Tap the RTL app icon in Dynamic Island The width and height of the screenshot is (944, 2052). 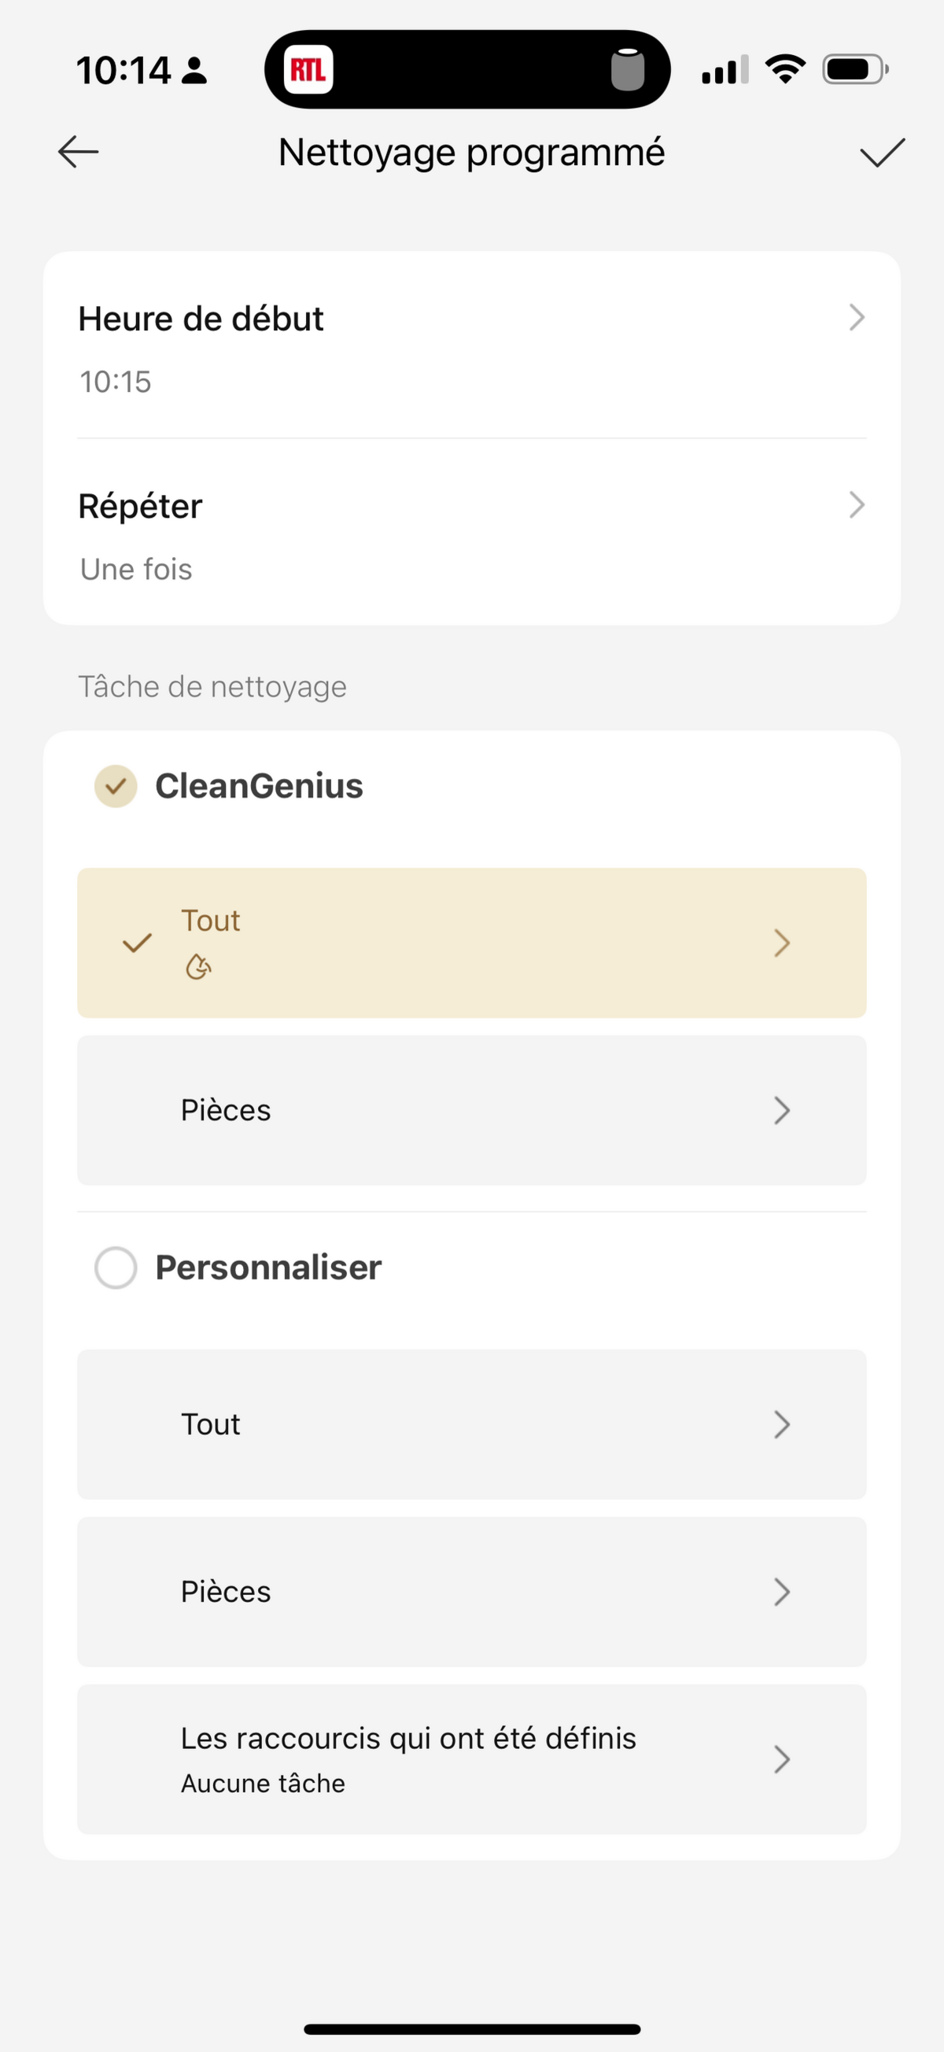tap(308, 70)
